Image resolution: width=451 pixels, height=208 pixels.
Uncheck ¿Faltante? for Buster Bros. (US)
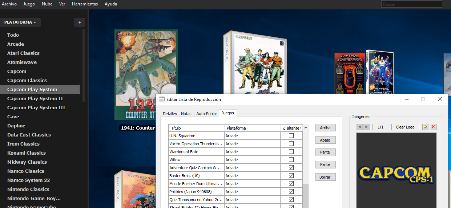pos(291,176)
